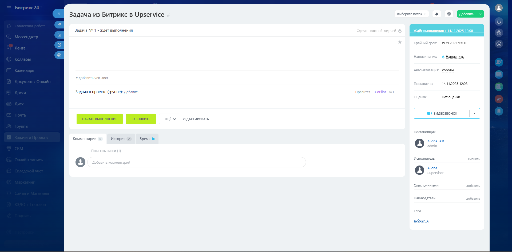Screen dimensions: 512x252
Task: Open the Время tab
Action: tap(147, 139)
